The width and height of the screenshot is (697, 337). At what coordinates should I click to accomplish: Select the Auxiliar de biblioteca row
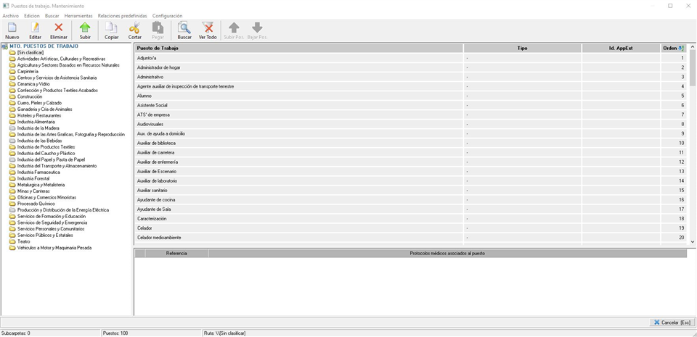click(412, 143)
